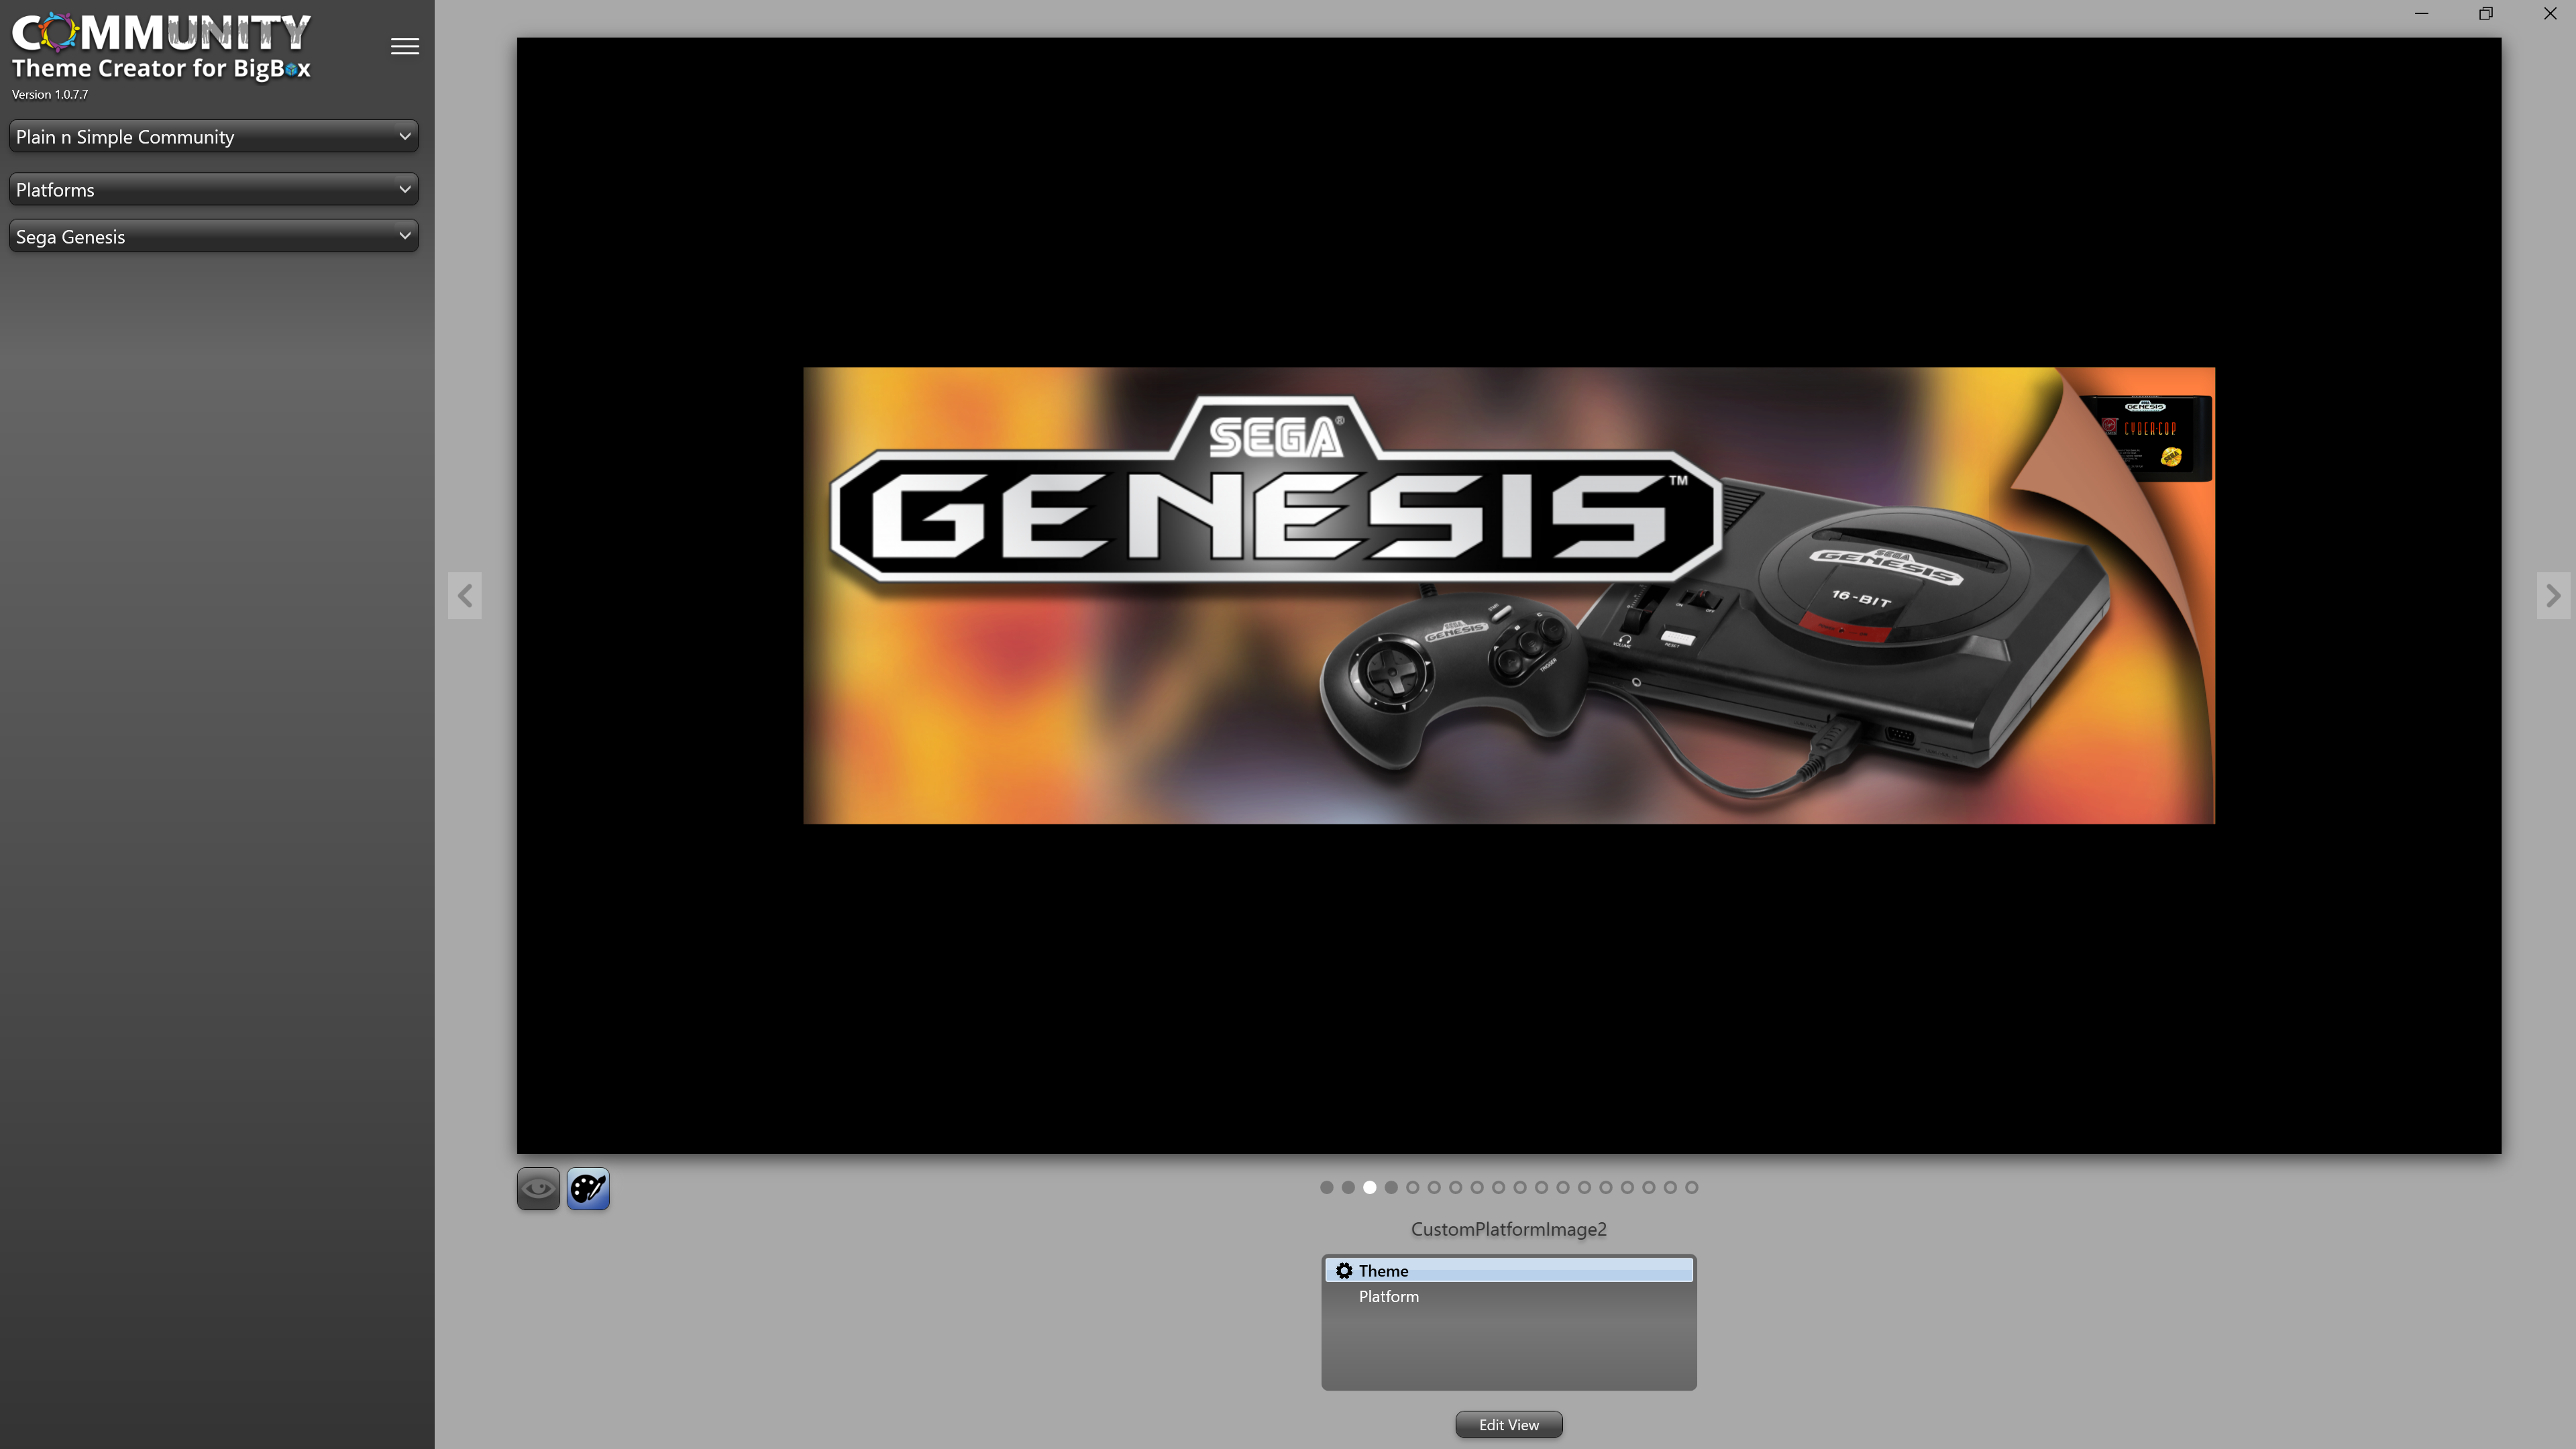
Task: Open the hamburger menu in the sidebar
Action: (x=404, y=46)
